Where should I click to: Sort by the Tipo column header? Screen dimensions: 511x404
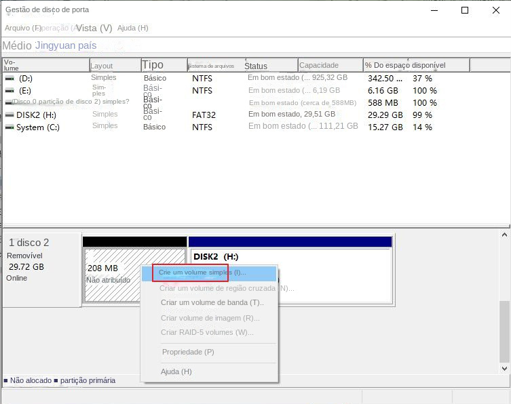153,65
